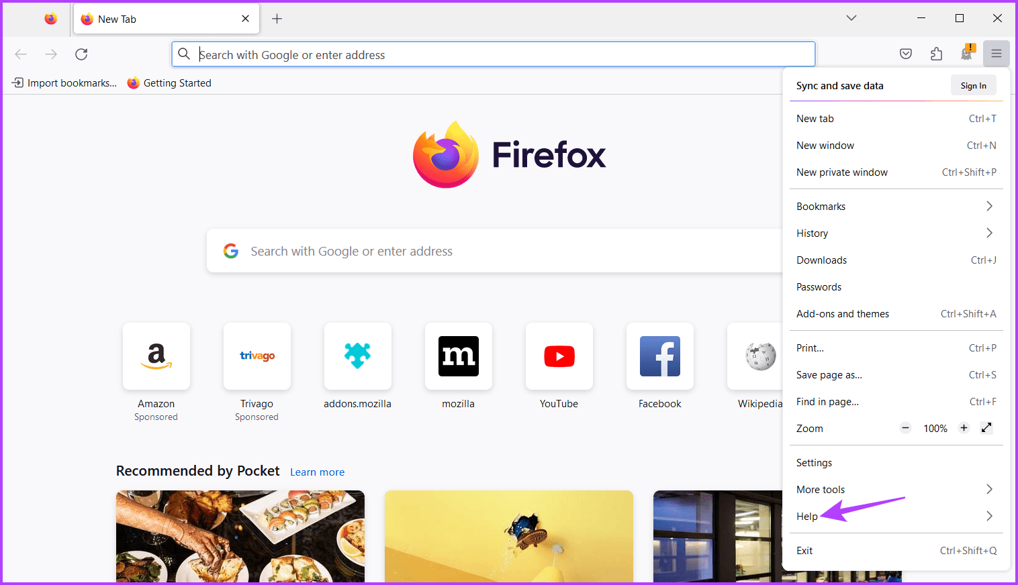Screen dimensions: 1018x585
Task: Open the yellow wall Pocket story thumbnail
Action: [x=509, y=536]
